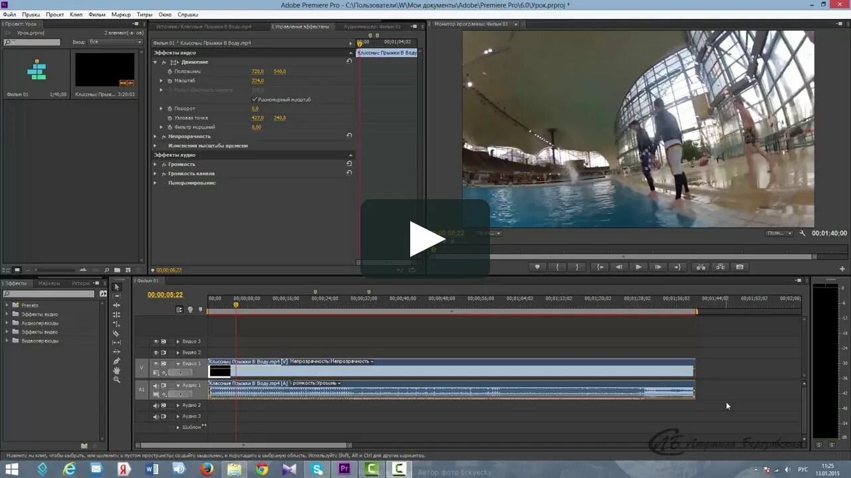The width and height of the screenshot is (851, 478).
Task: Click Положение X value 720,0
Action: tap(257, 71)
